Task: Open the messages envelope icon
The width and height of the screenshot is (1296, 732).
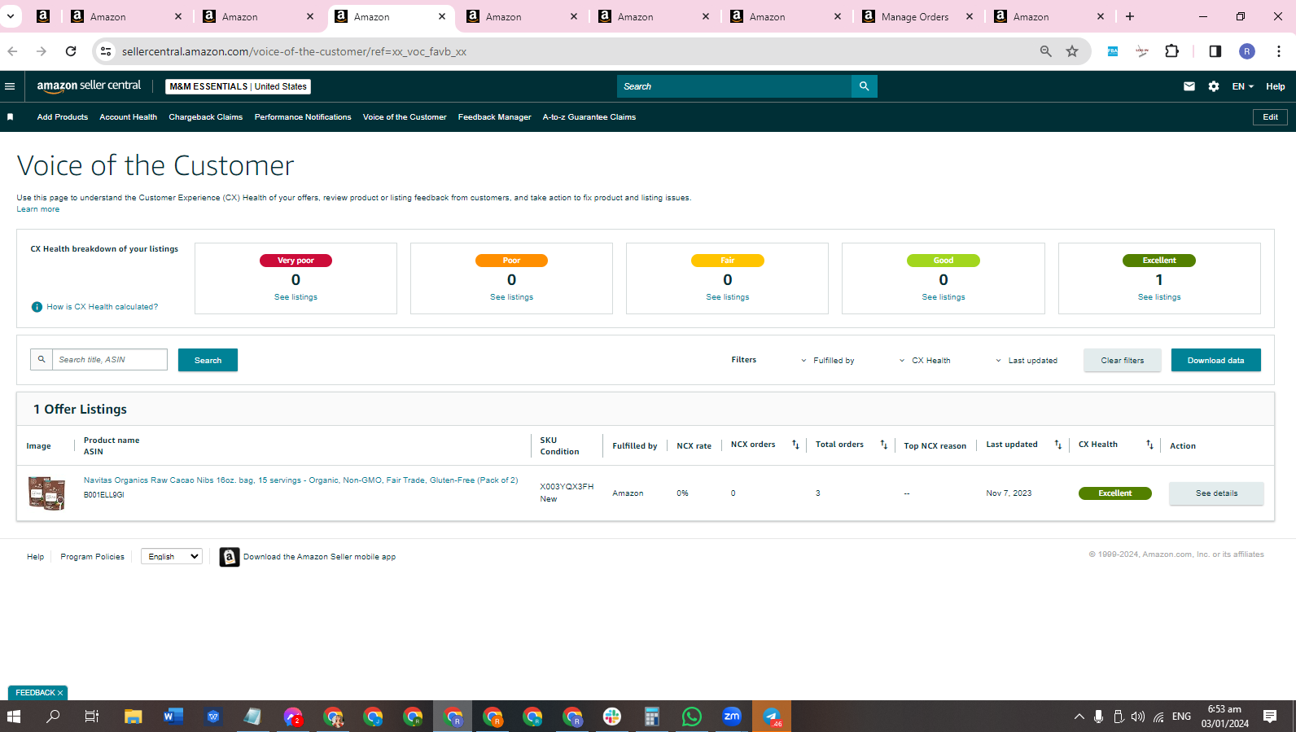Action: click(x=1189, y=86)
